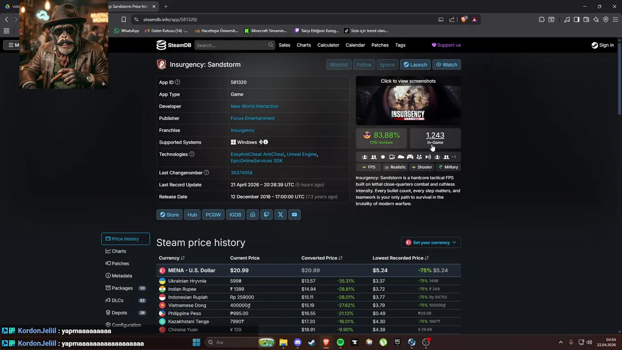The height and width of the screenshot is (350, 622).
Task: Open the Windows Start menu
Action: [x=196, y=342]
